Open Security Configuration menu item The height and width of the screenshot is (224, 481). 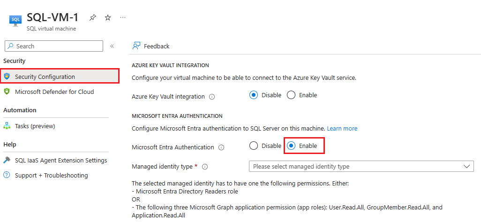[x=45, y=77]
